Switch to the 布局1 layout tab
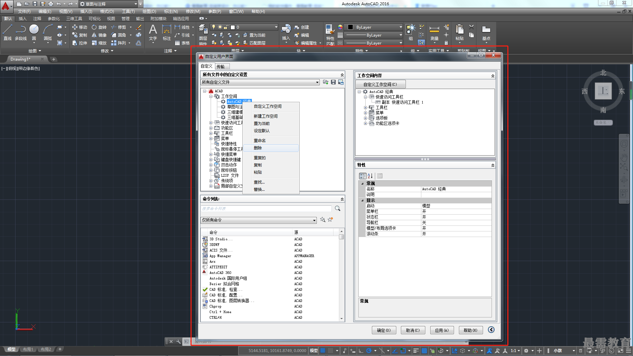The height and width of the screenshot is (356, 633). point(28,349)
